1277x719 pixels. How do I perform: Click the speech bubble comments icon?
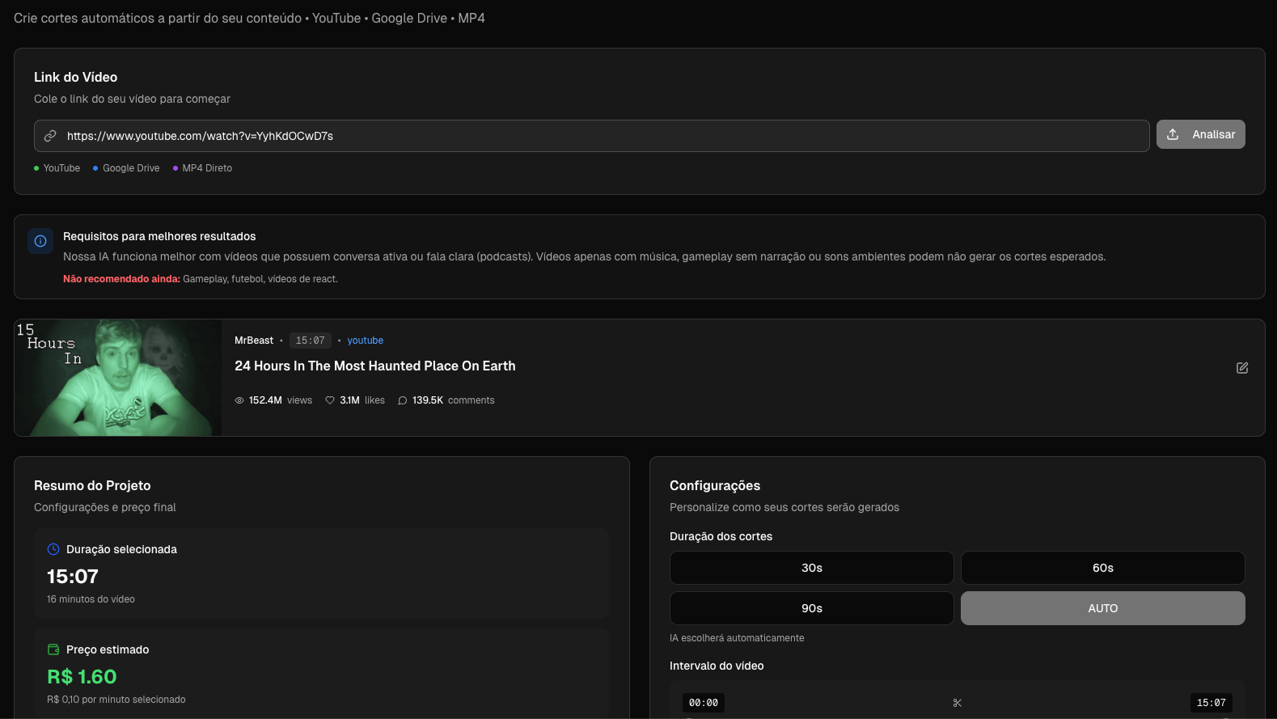(x=403, y=400)
